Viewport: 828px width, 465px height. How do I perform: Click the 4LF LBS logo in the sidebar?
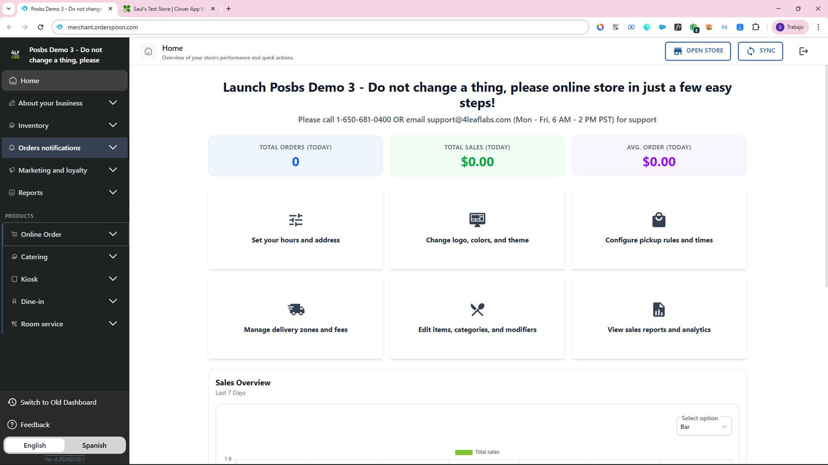point(16,54)
